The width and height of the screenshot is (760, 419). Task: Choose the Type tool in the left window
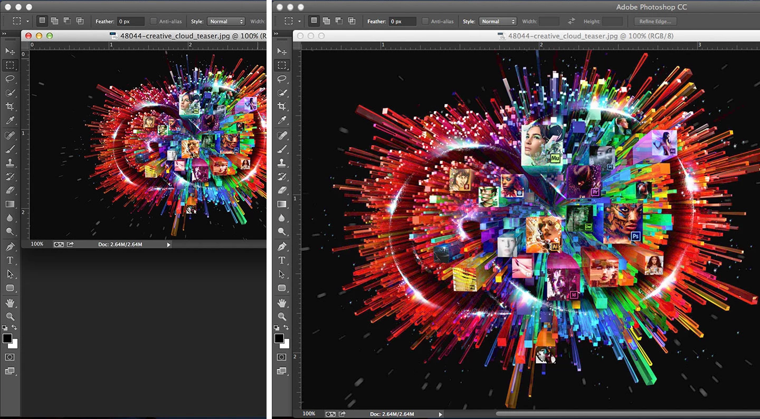pos(10,260)
